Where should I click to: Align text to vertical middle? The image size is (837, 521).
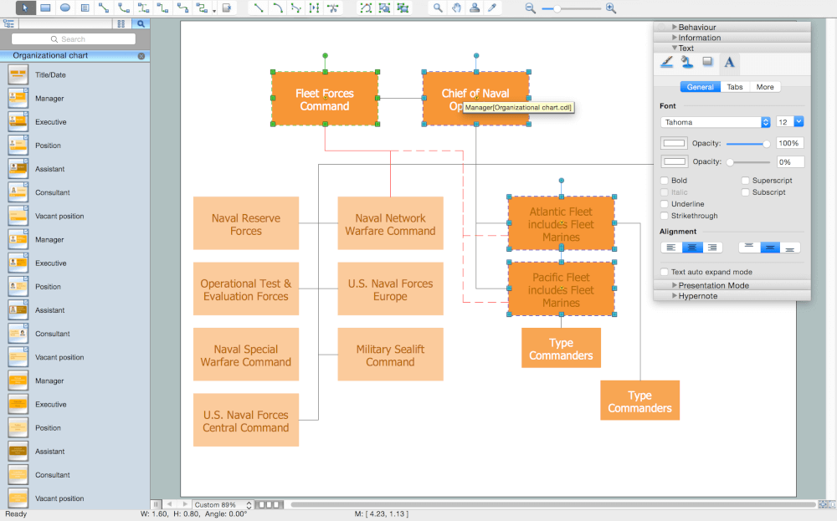[770, 248]
